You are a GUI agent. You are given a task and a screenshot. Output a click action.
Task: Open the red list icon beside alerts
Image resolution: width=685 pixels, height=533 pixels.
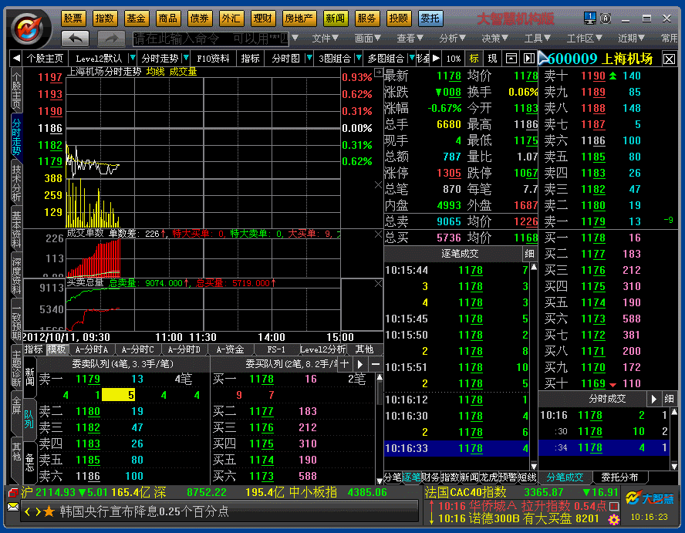[614, 506]
